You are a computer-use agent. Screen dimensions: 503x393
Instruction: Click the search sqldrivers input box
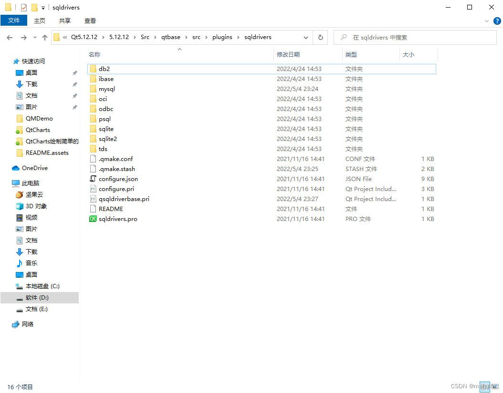click(x=415, y=38)
